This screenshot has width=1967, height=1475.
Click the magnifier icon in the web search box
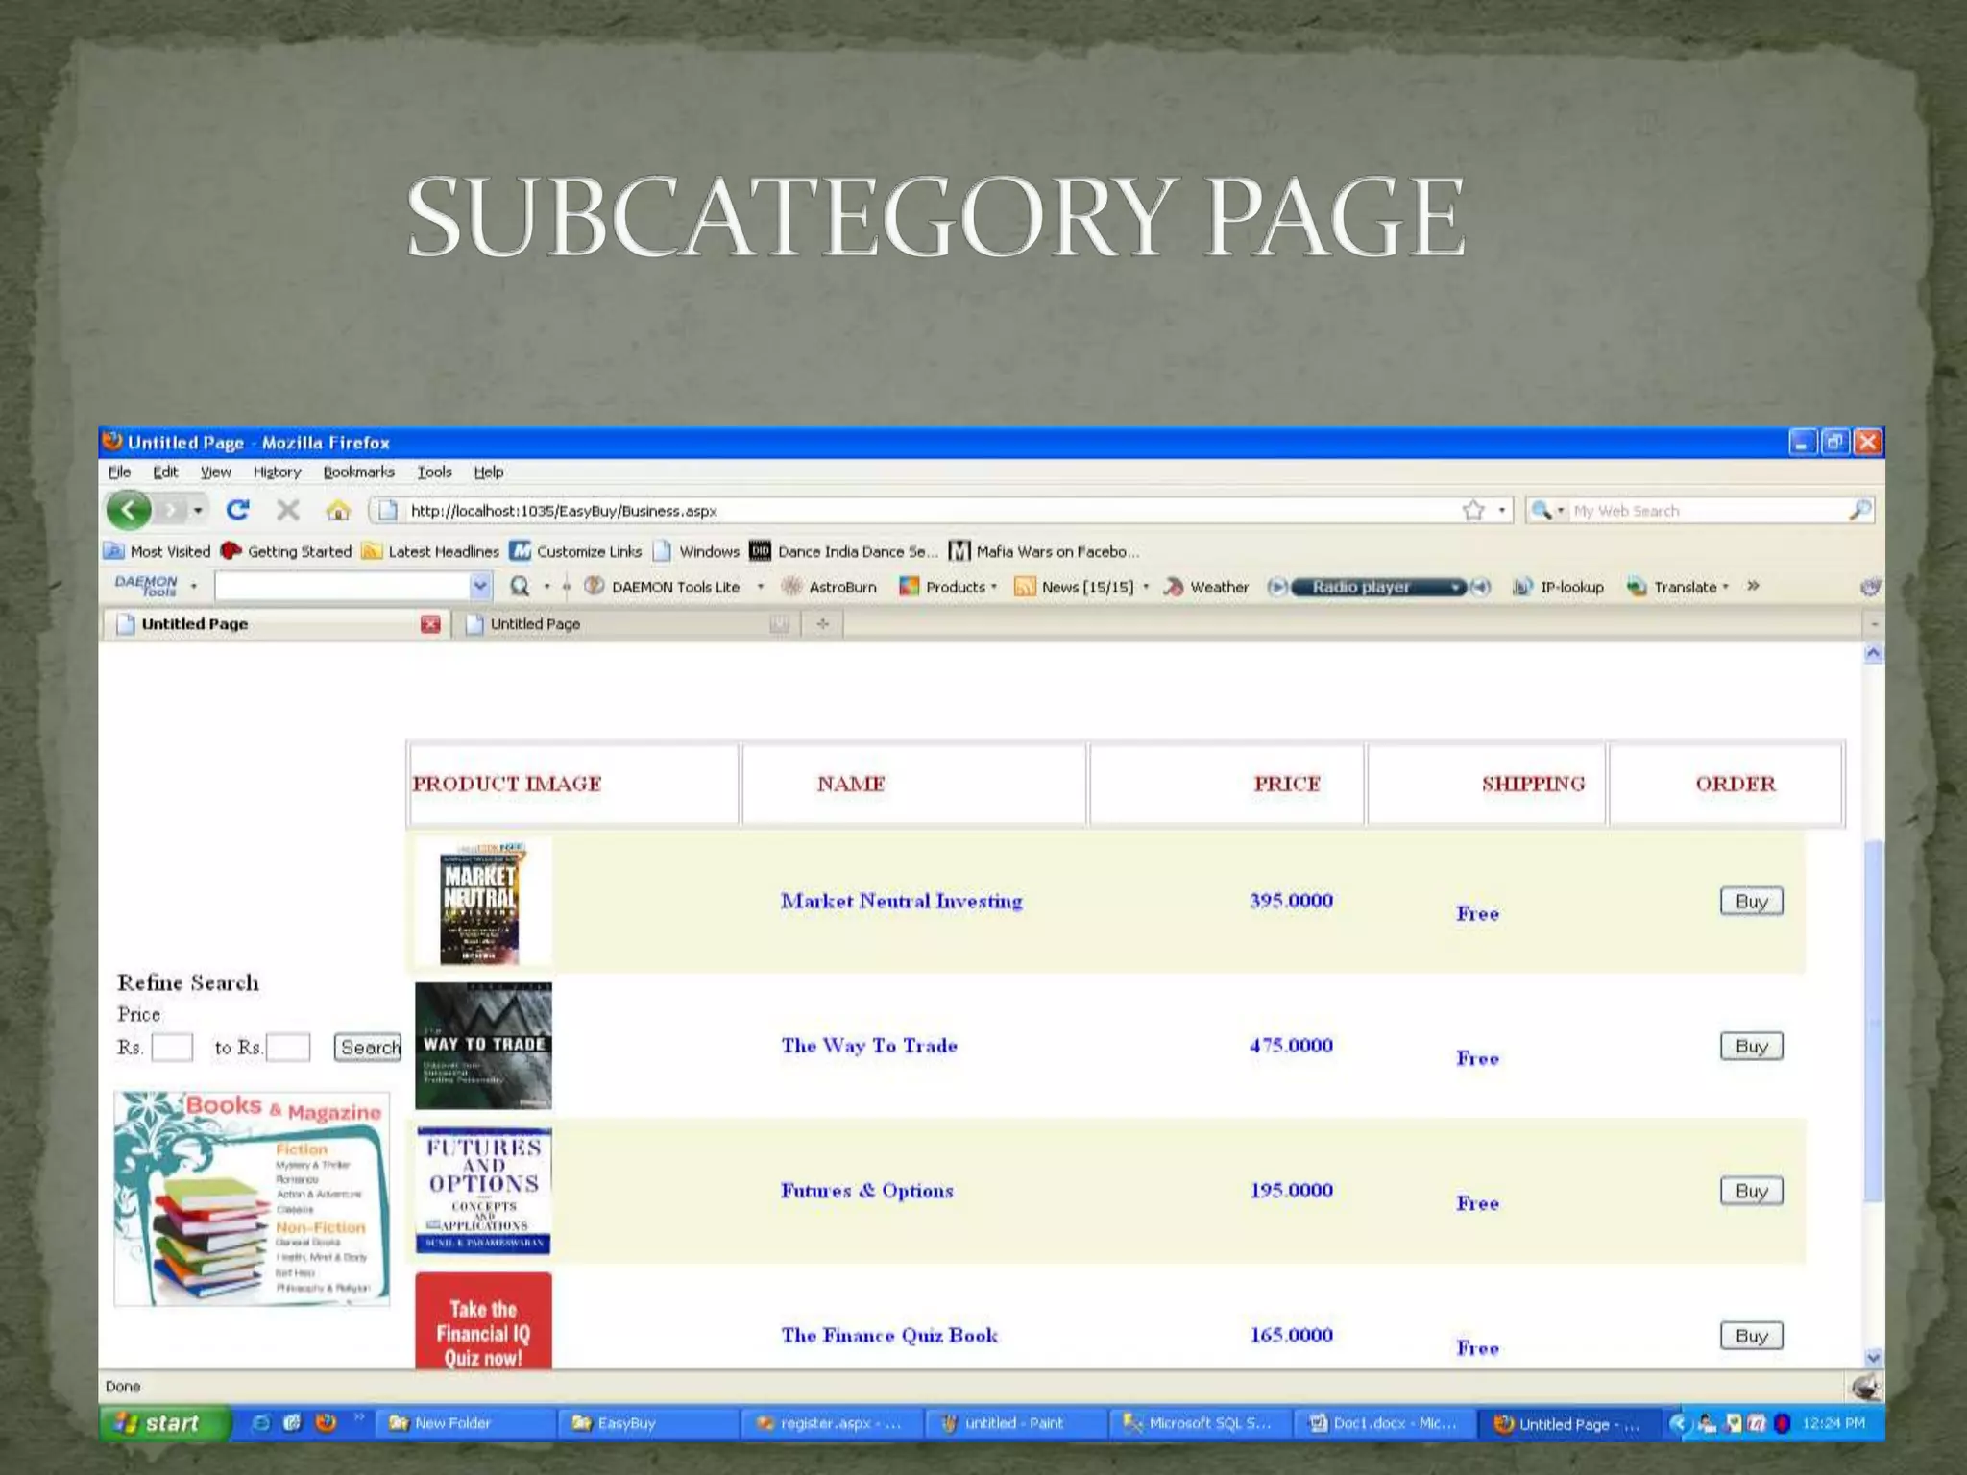[1859, 510]
